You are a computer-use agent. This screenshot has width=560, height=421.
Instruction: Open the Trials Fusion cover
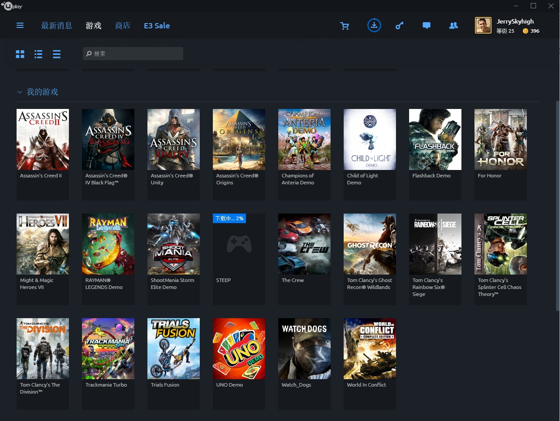174,349
